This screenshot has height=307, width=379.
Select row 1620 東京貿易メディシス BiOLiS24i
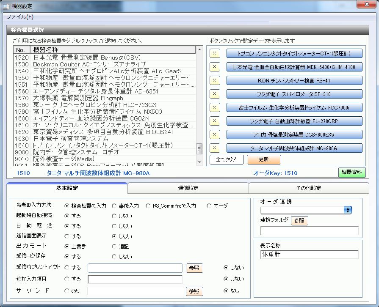coord(105,132)
